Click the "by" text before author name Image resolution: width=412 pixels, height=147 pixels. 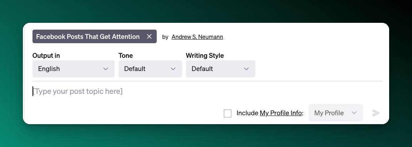[x=165, y=37]
